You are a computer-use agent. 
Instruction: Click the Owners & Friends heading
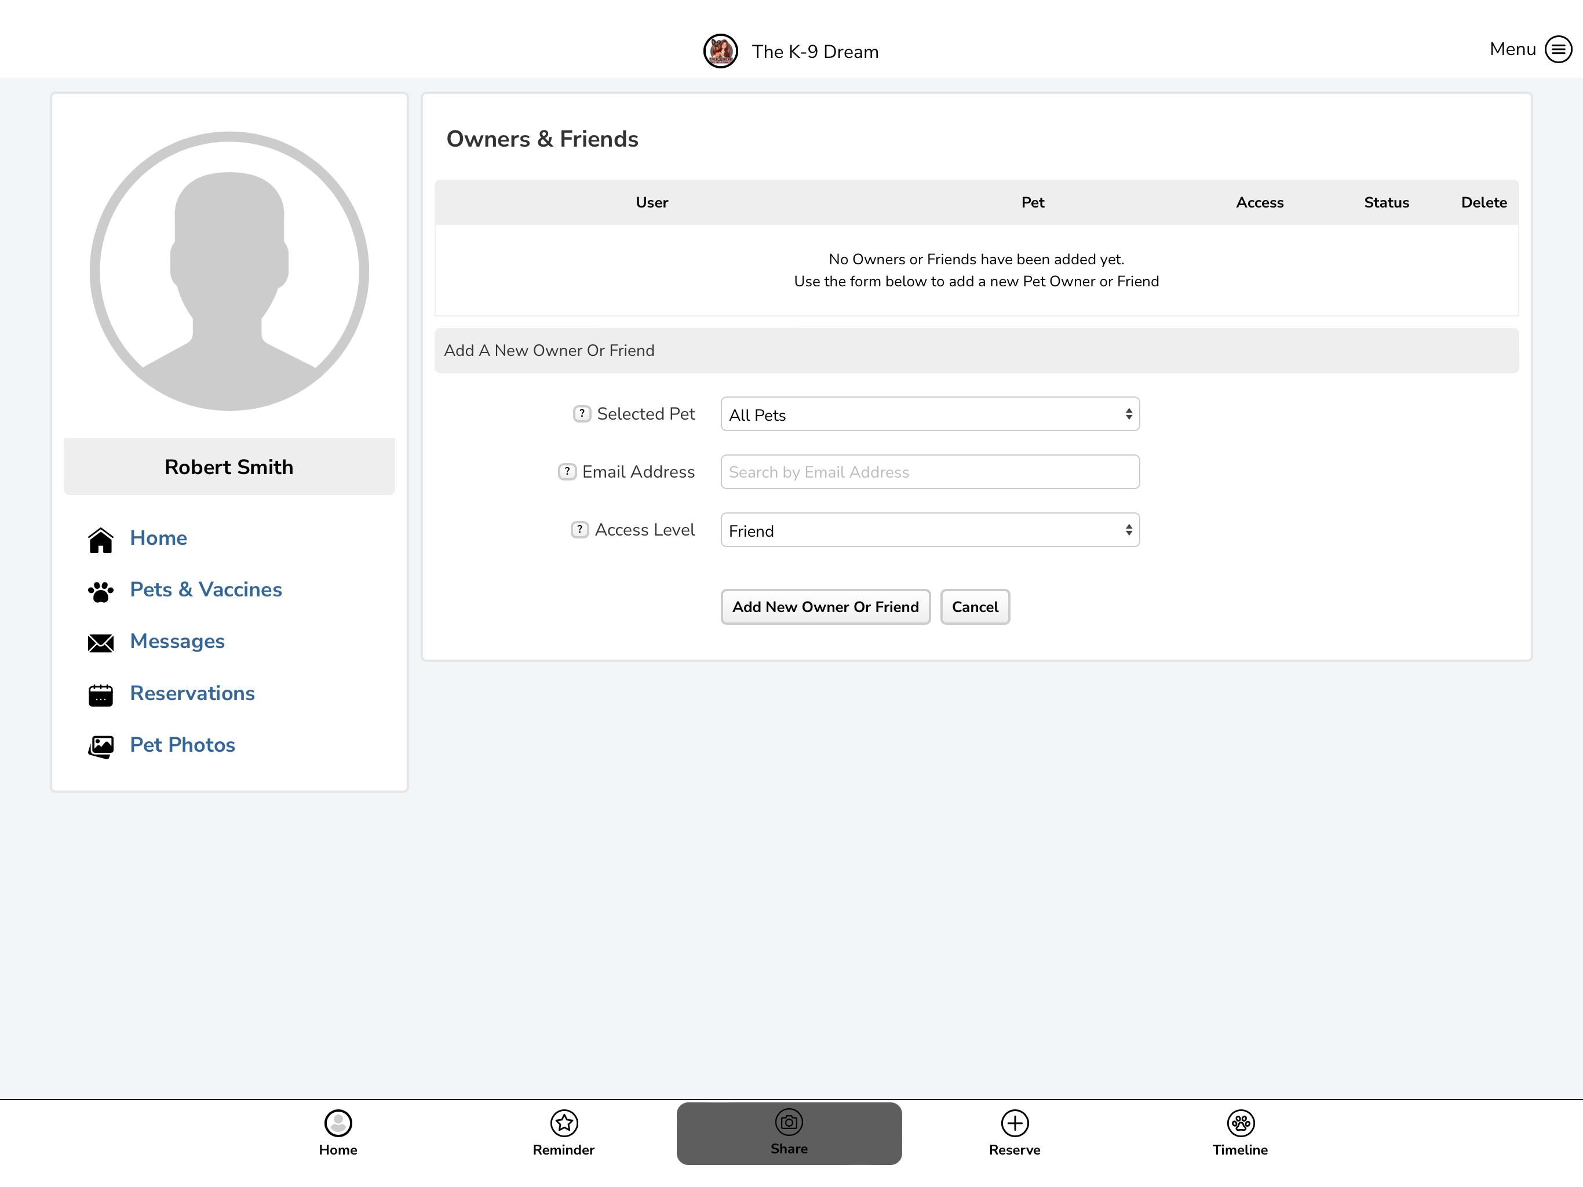tap(542, 139)
